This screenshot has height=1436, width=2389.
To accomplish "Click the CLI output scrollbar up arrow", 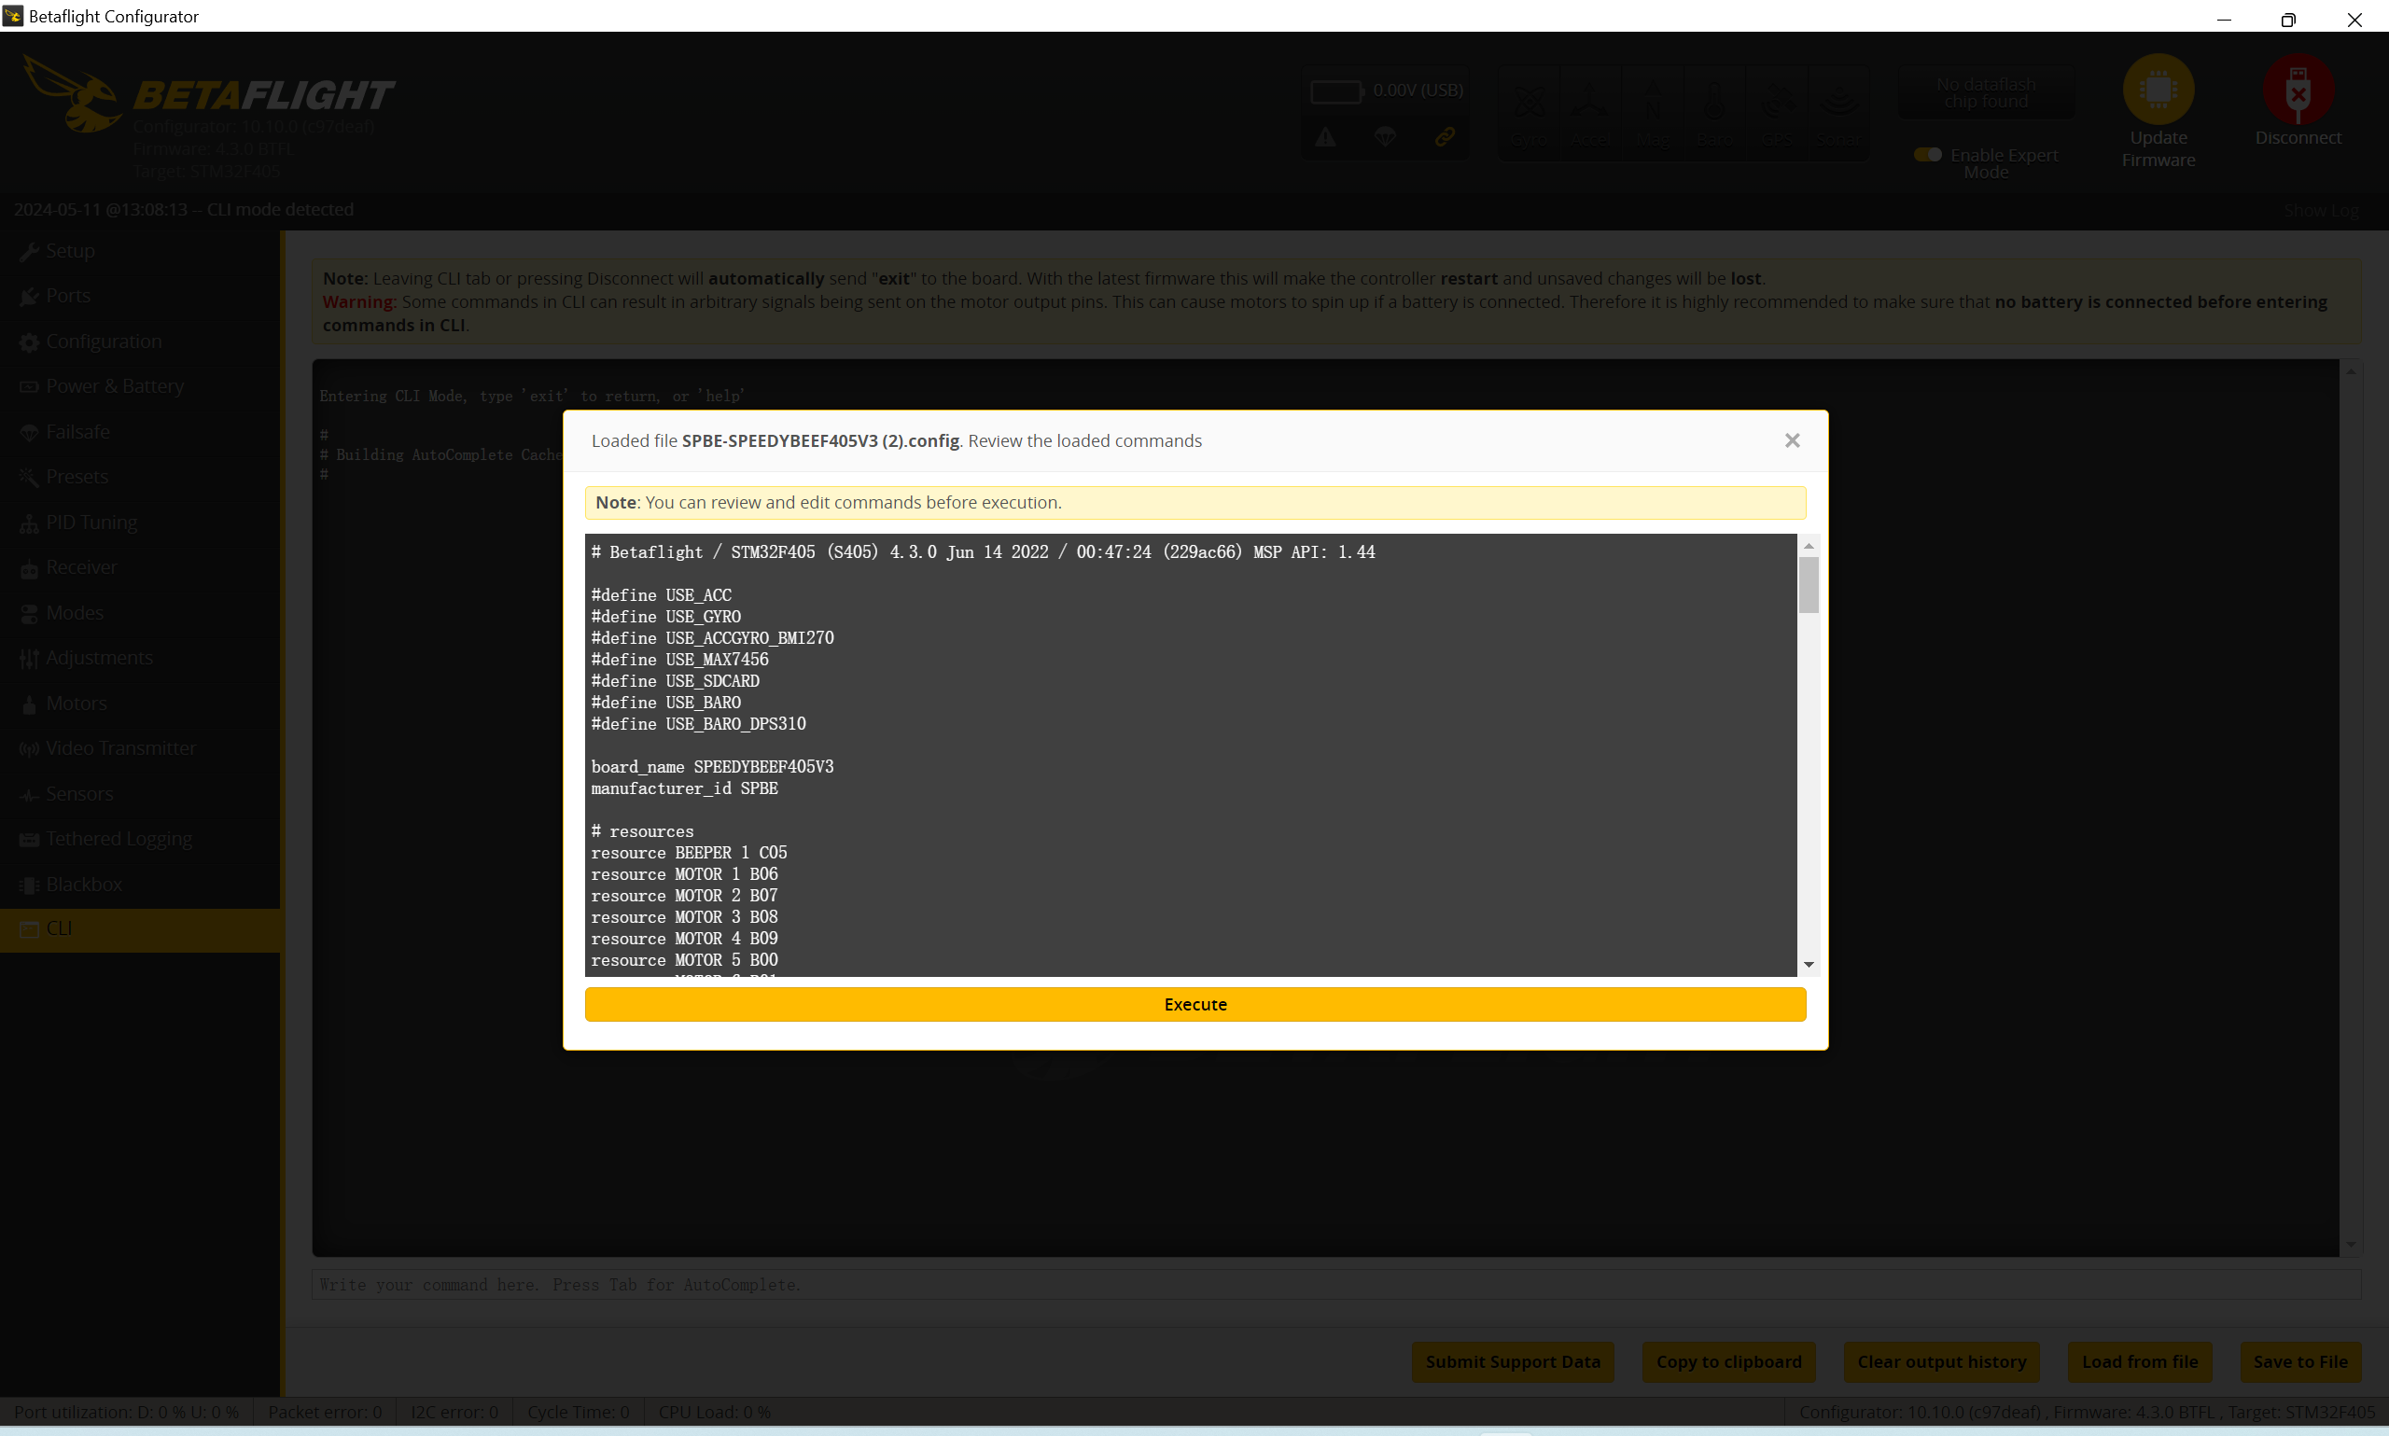I will 2351,371.
